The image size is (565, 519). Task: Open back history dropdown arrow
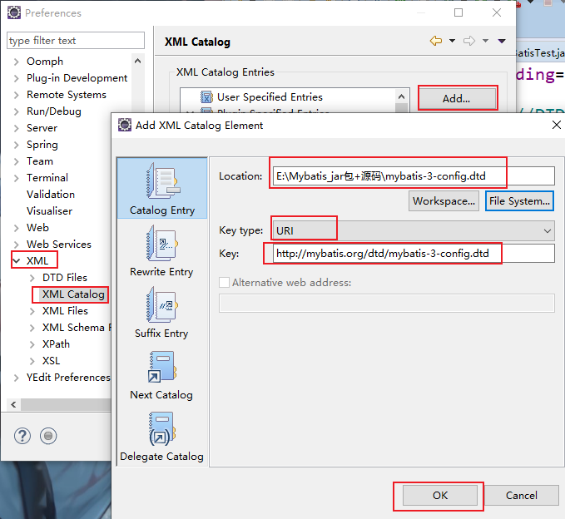click(452, 41)
